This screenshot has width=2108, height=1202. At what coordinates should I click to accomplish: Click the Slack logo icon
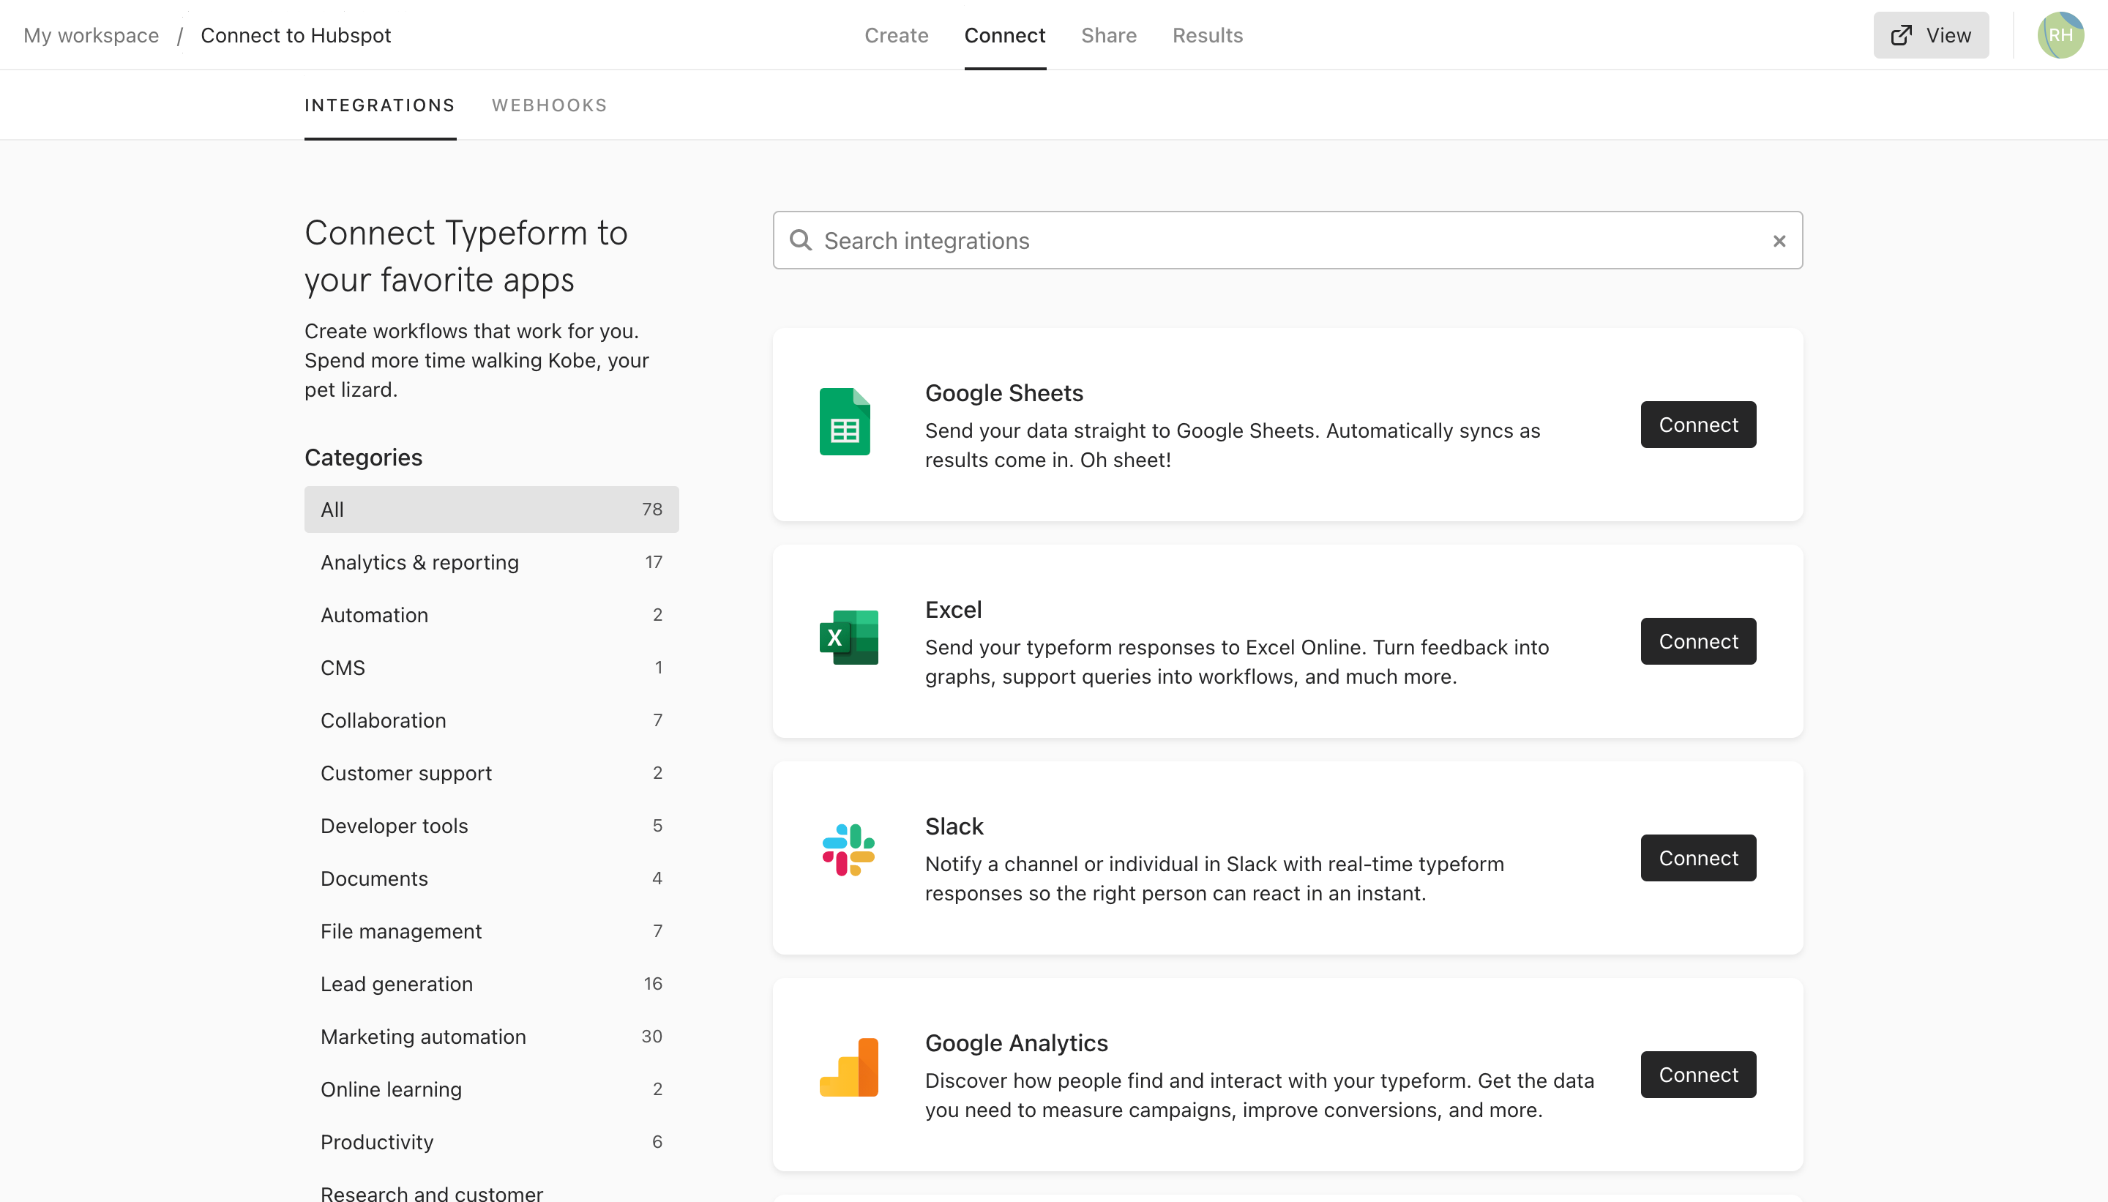(848, 849)
